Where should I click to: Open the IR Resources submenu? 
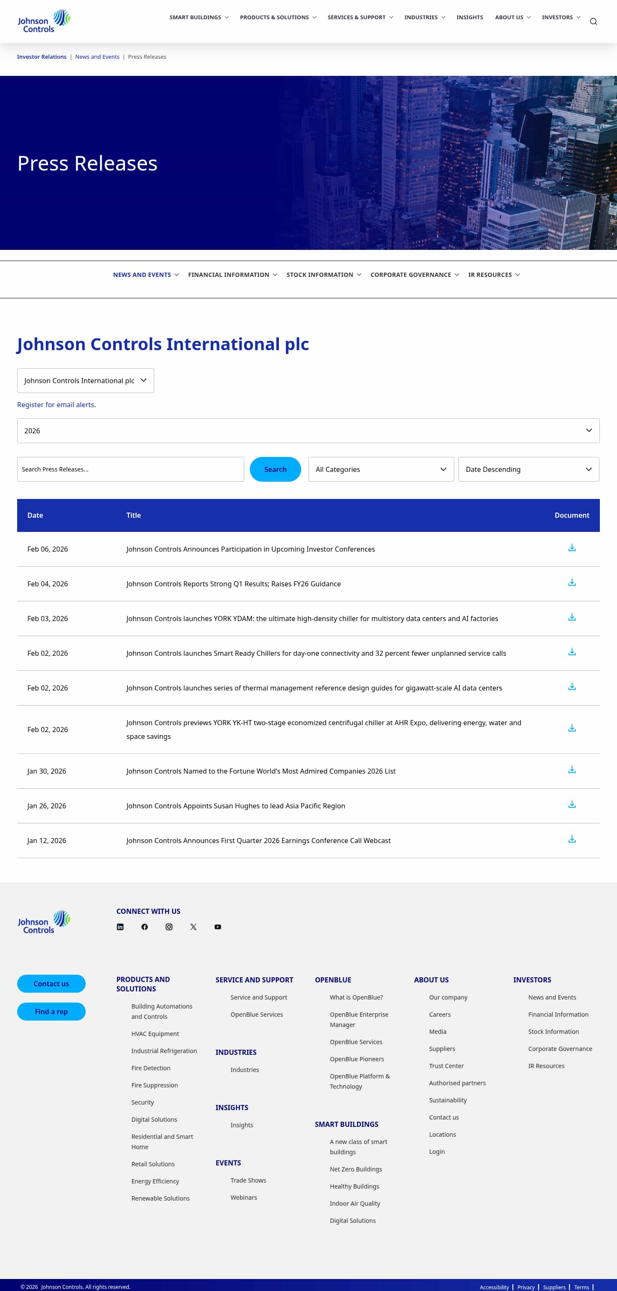[494, 275]
